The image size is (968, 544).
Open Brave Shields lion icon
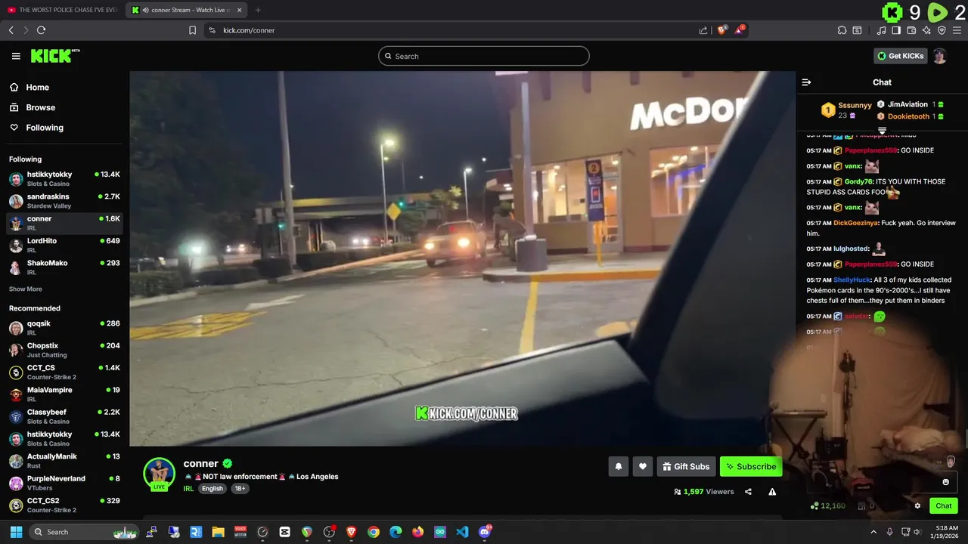coord(721,30)
